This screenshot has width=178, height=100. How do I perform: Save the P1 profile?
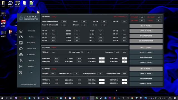click(x=146, y=57)
